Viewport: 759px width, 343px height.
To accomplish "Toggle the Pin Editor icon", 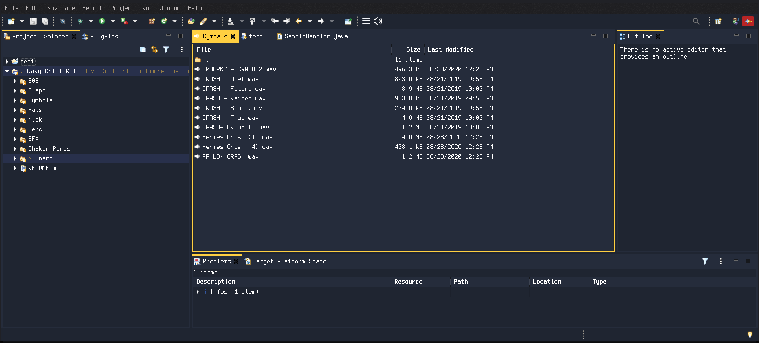I will 348,21.
